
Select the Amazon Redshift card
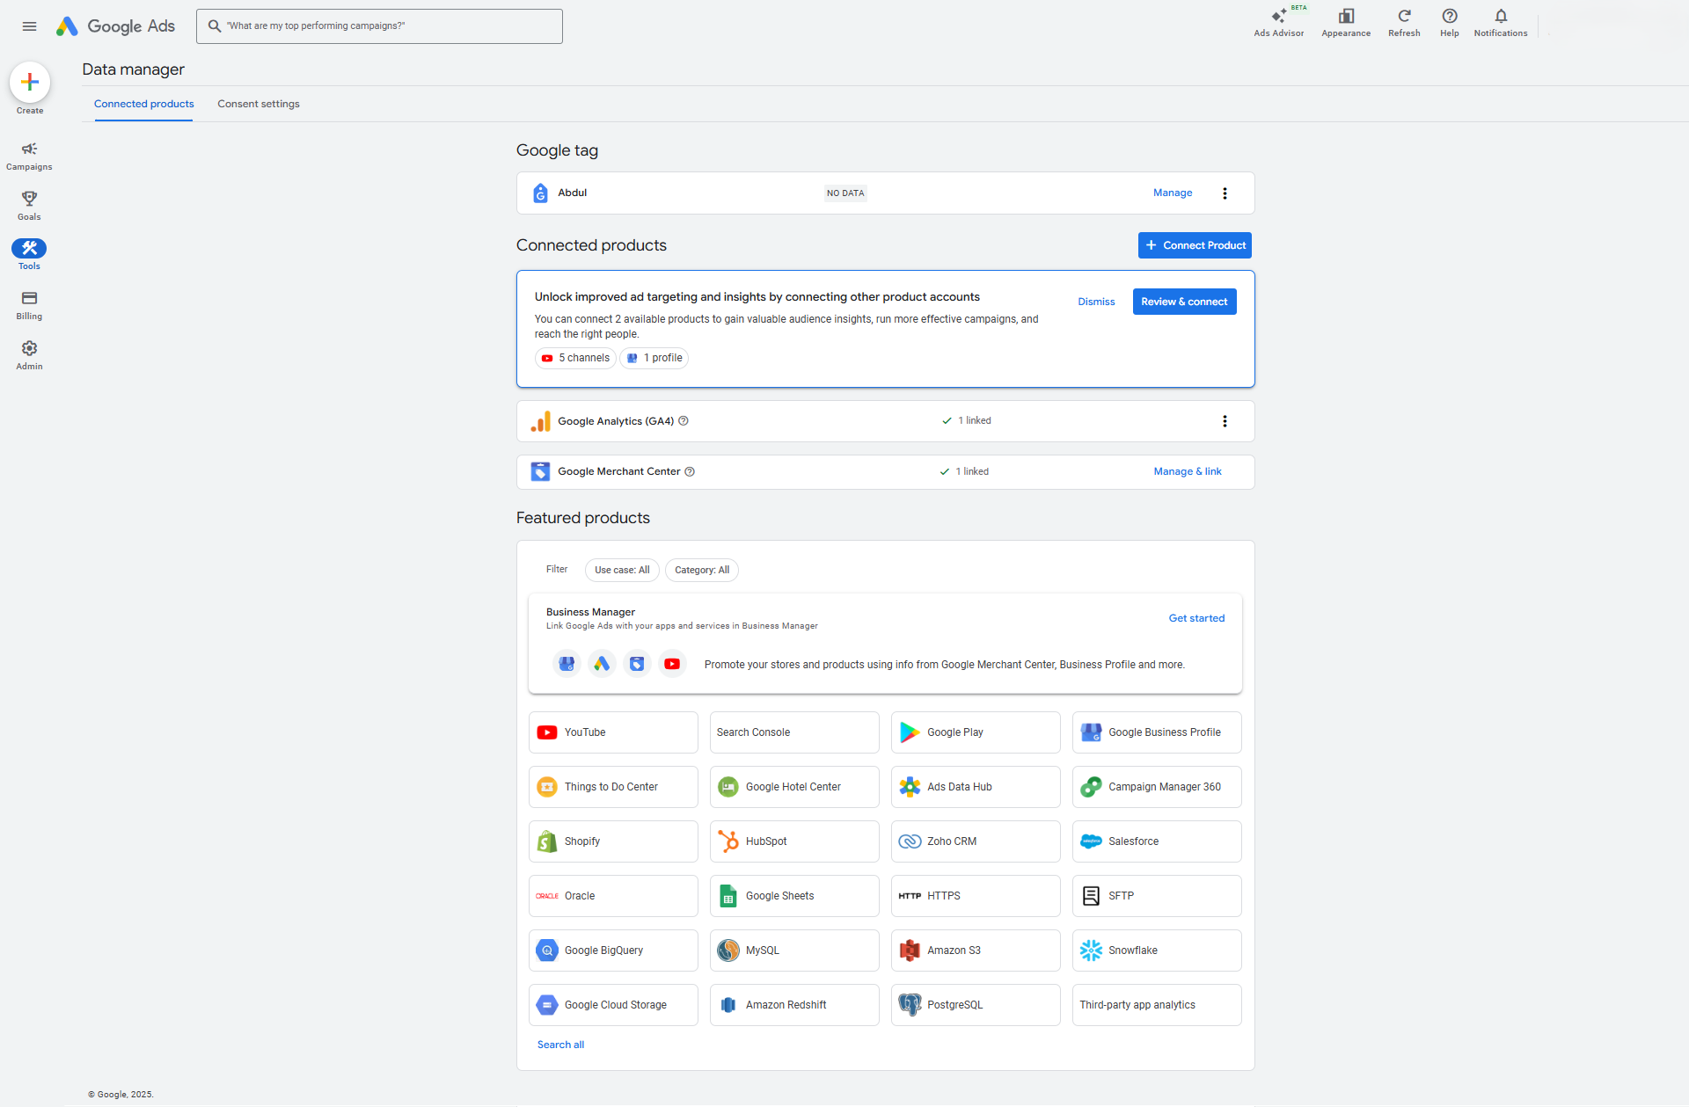tap(794, 1005)
